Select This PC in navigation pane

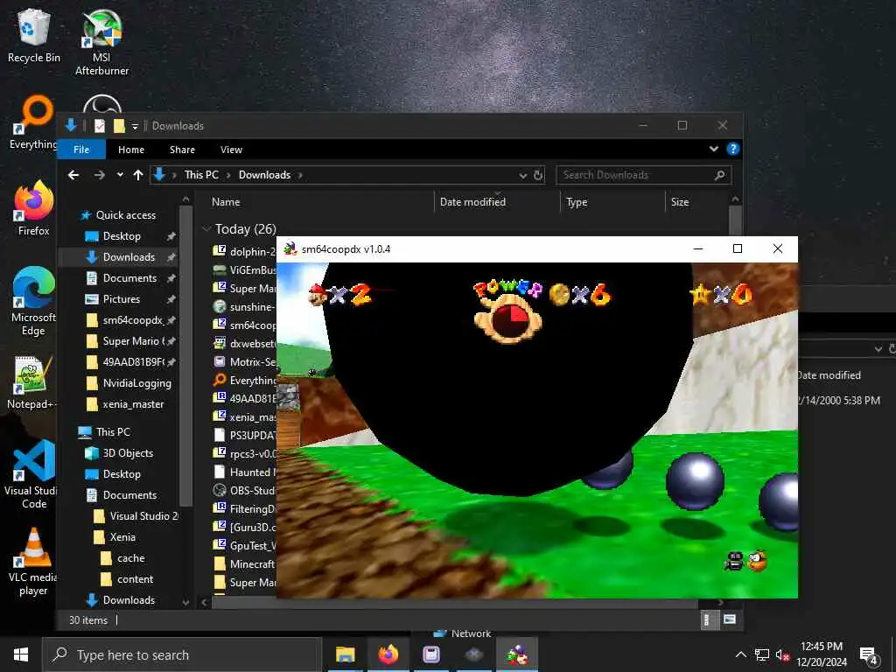point(113,432)
